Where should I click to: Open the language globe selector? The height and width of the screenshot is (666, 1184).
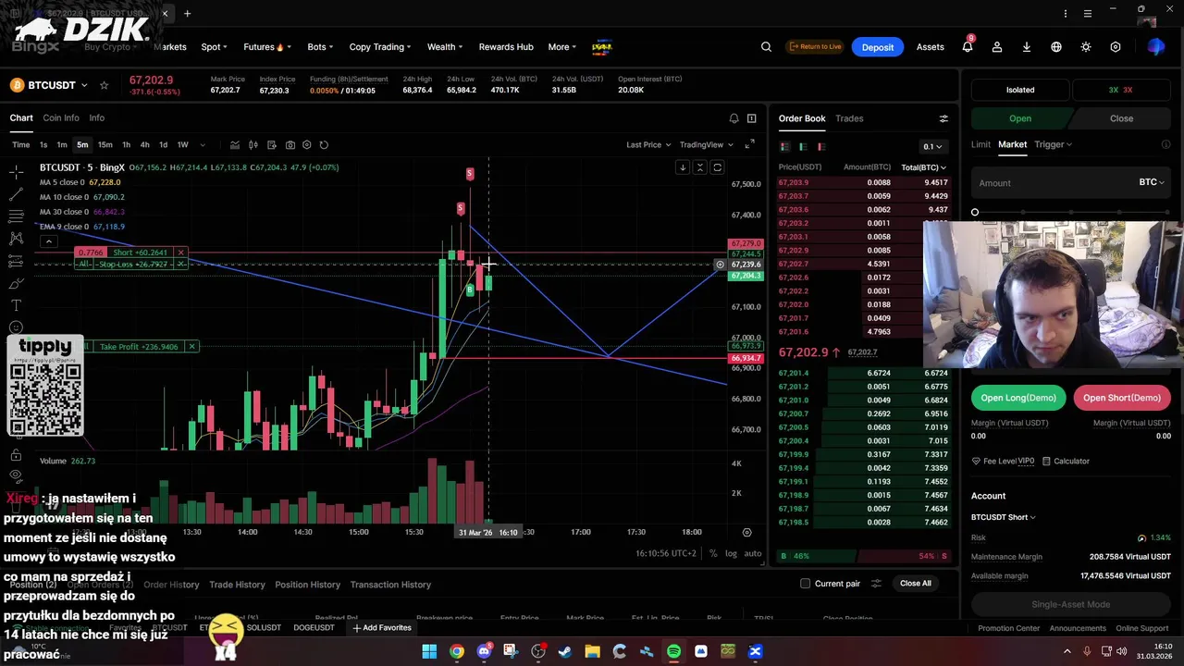[1056, 47]
